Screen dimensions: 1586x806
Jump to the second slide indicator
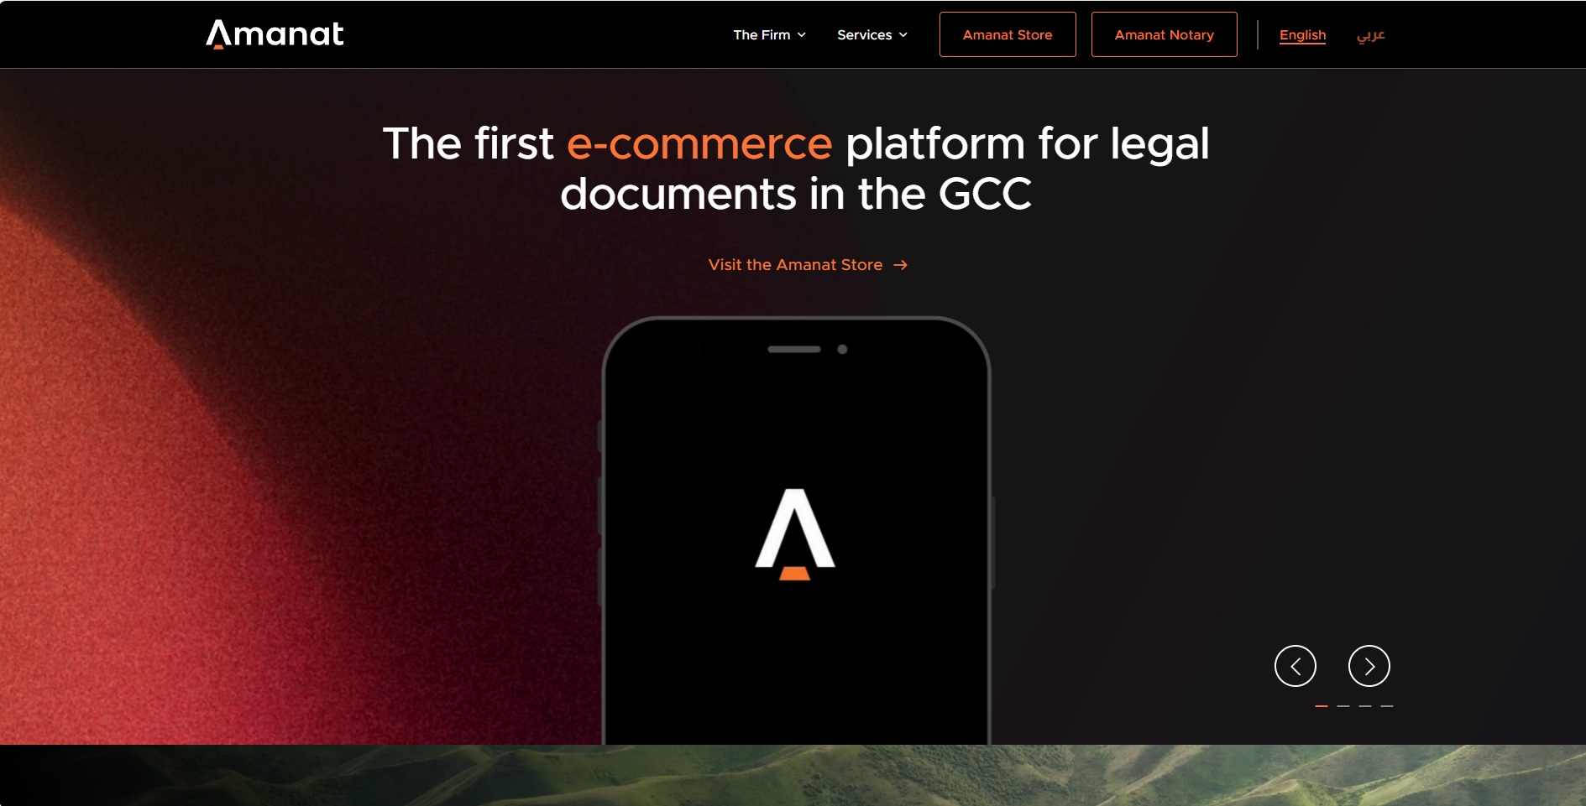point(1343,706)
